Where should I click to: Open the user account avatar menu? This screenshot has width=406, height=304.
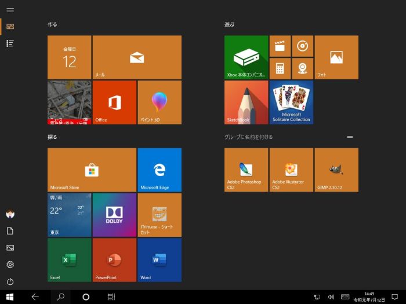tap(10, 214)
